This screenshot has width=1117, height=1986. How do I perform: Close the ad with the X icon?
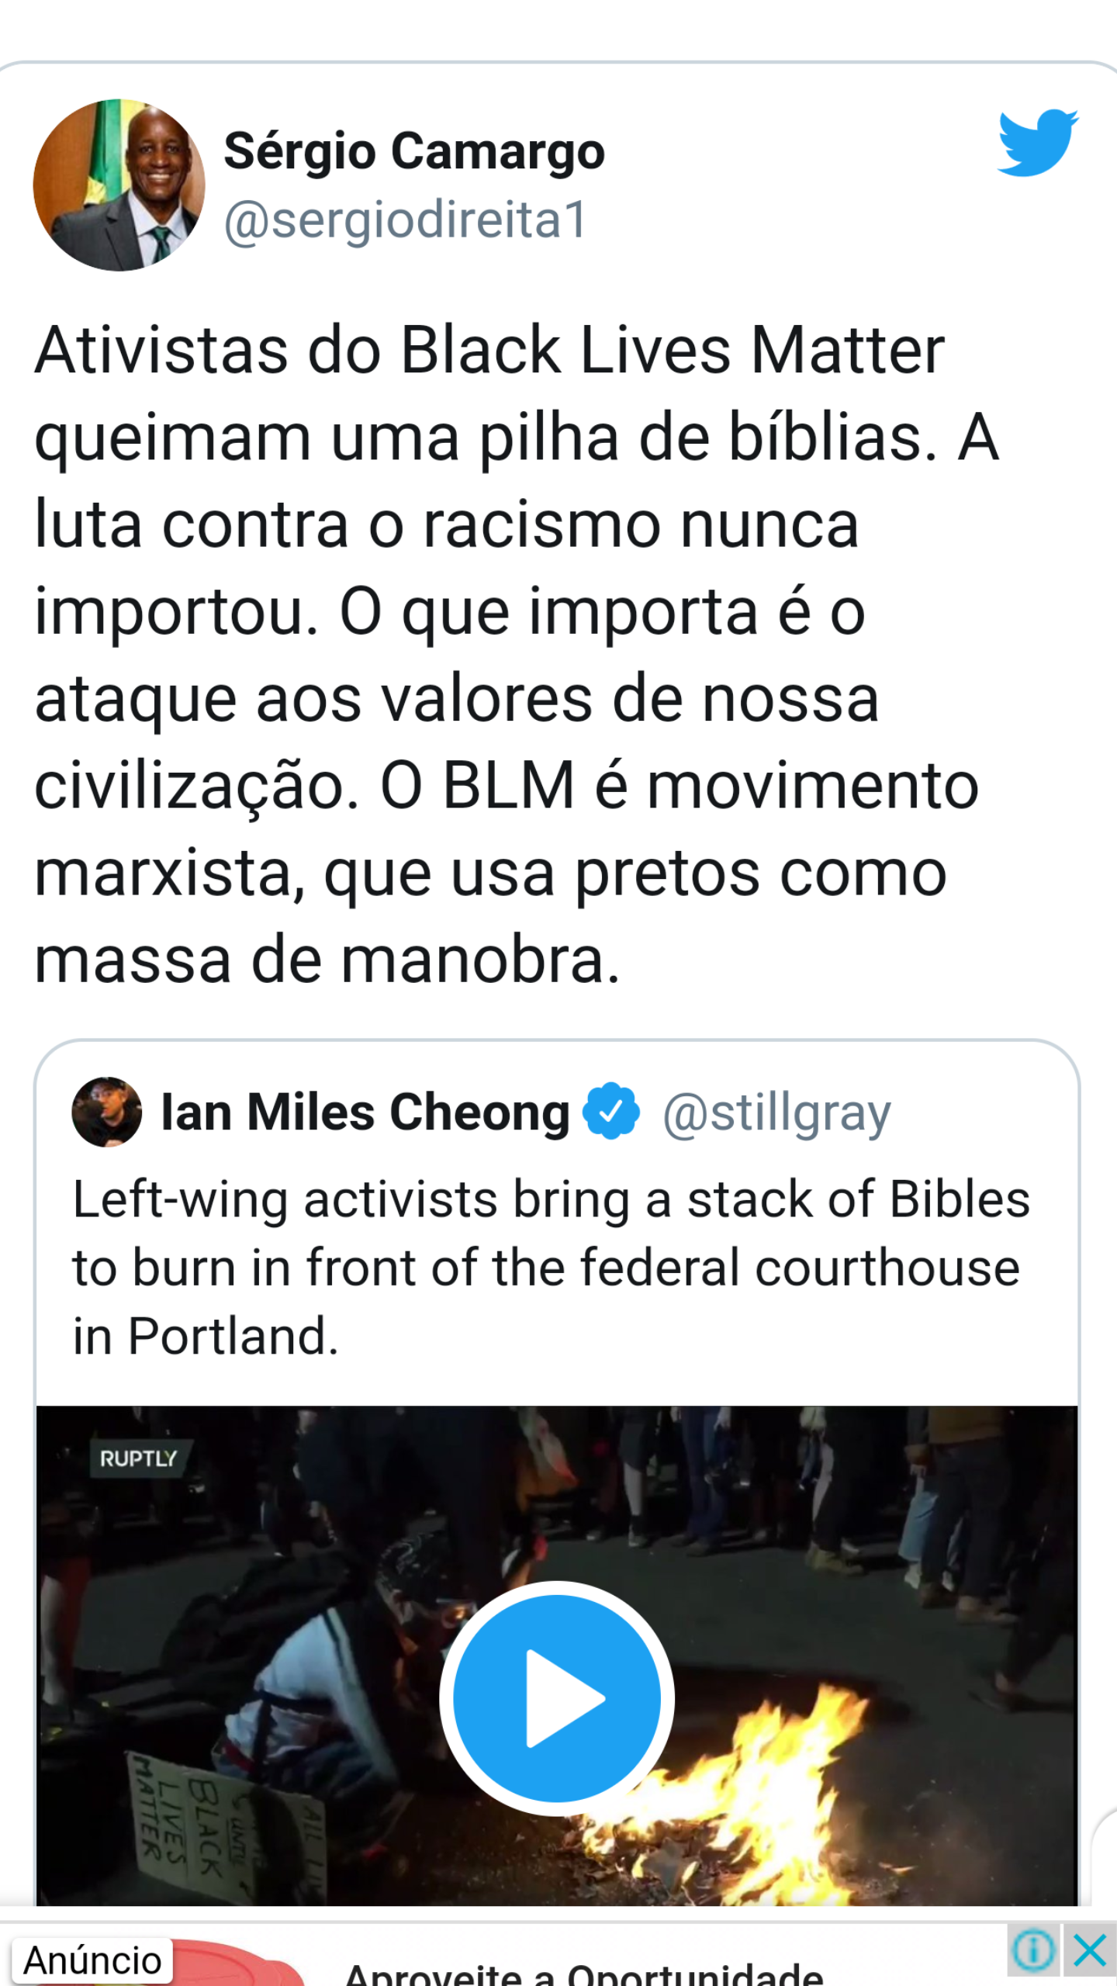(x=1089, y=1950)
